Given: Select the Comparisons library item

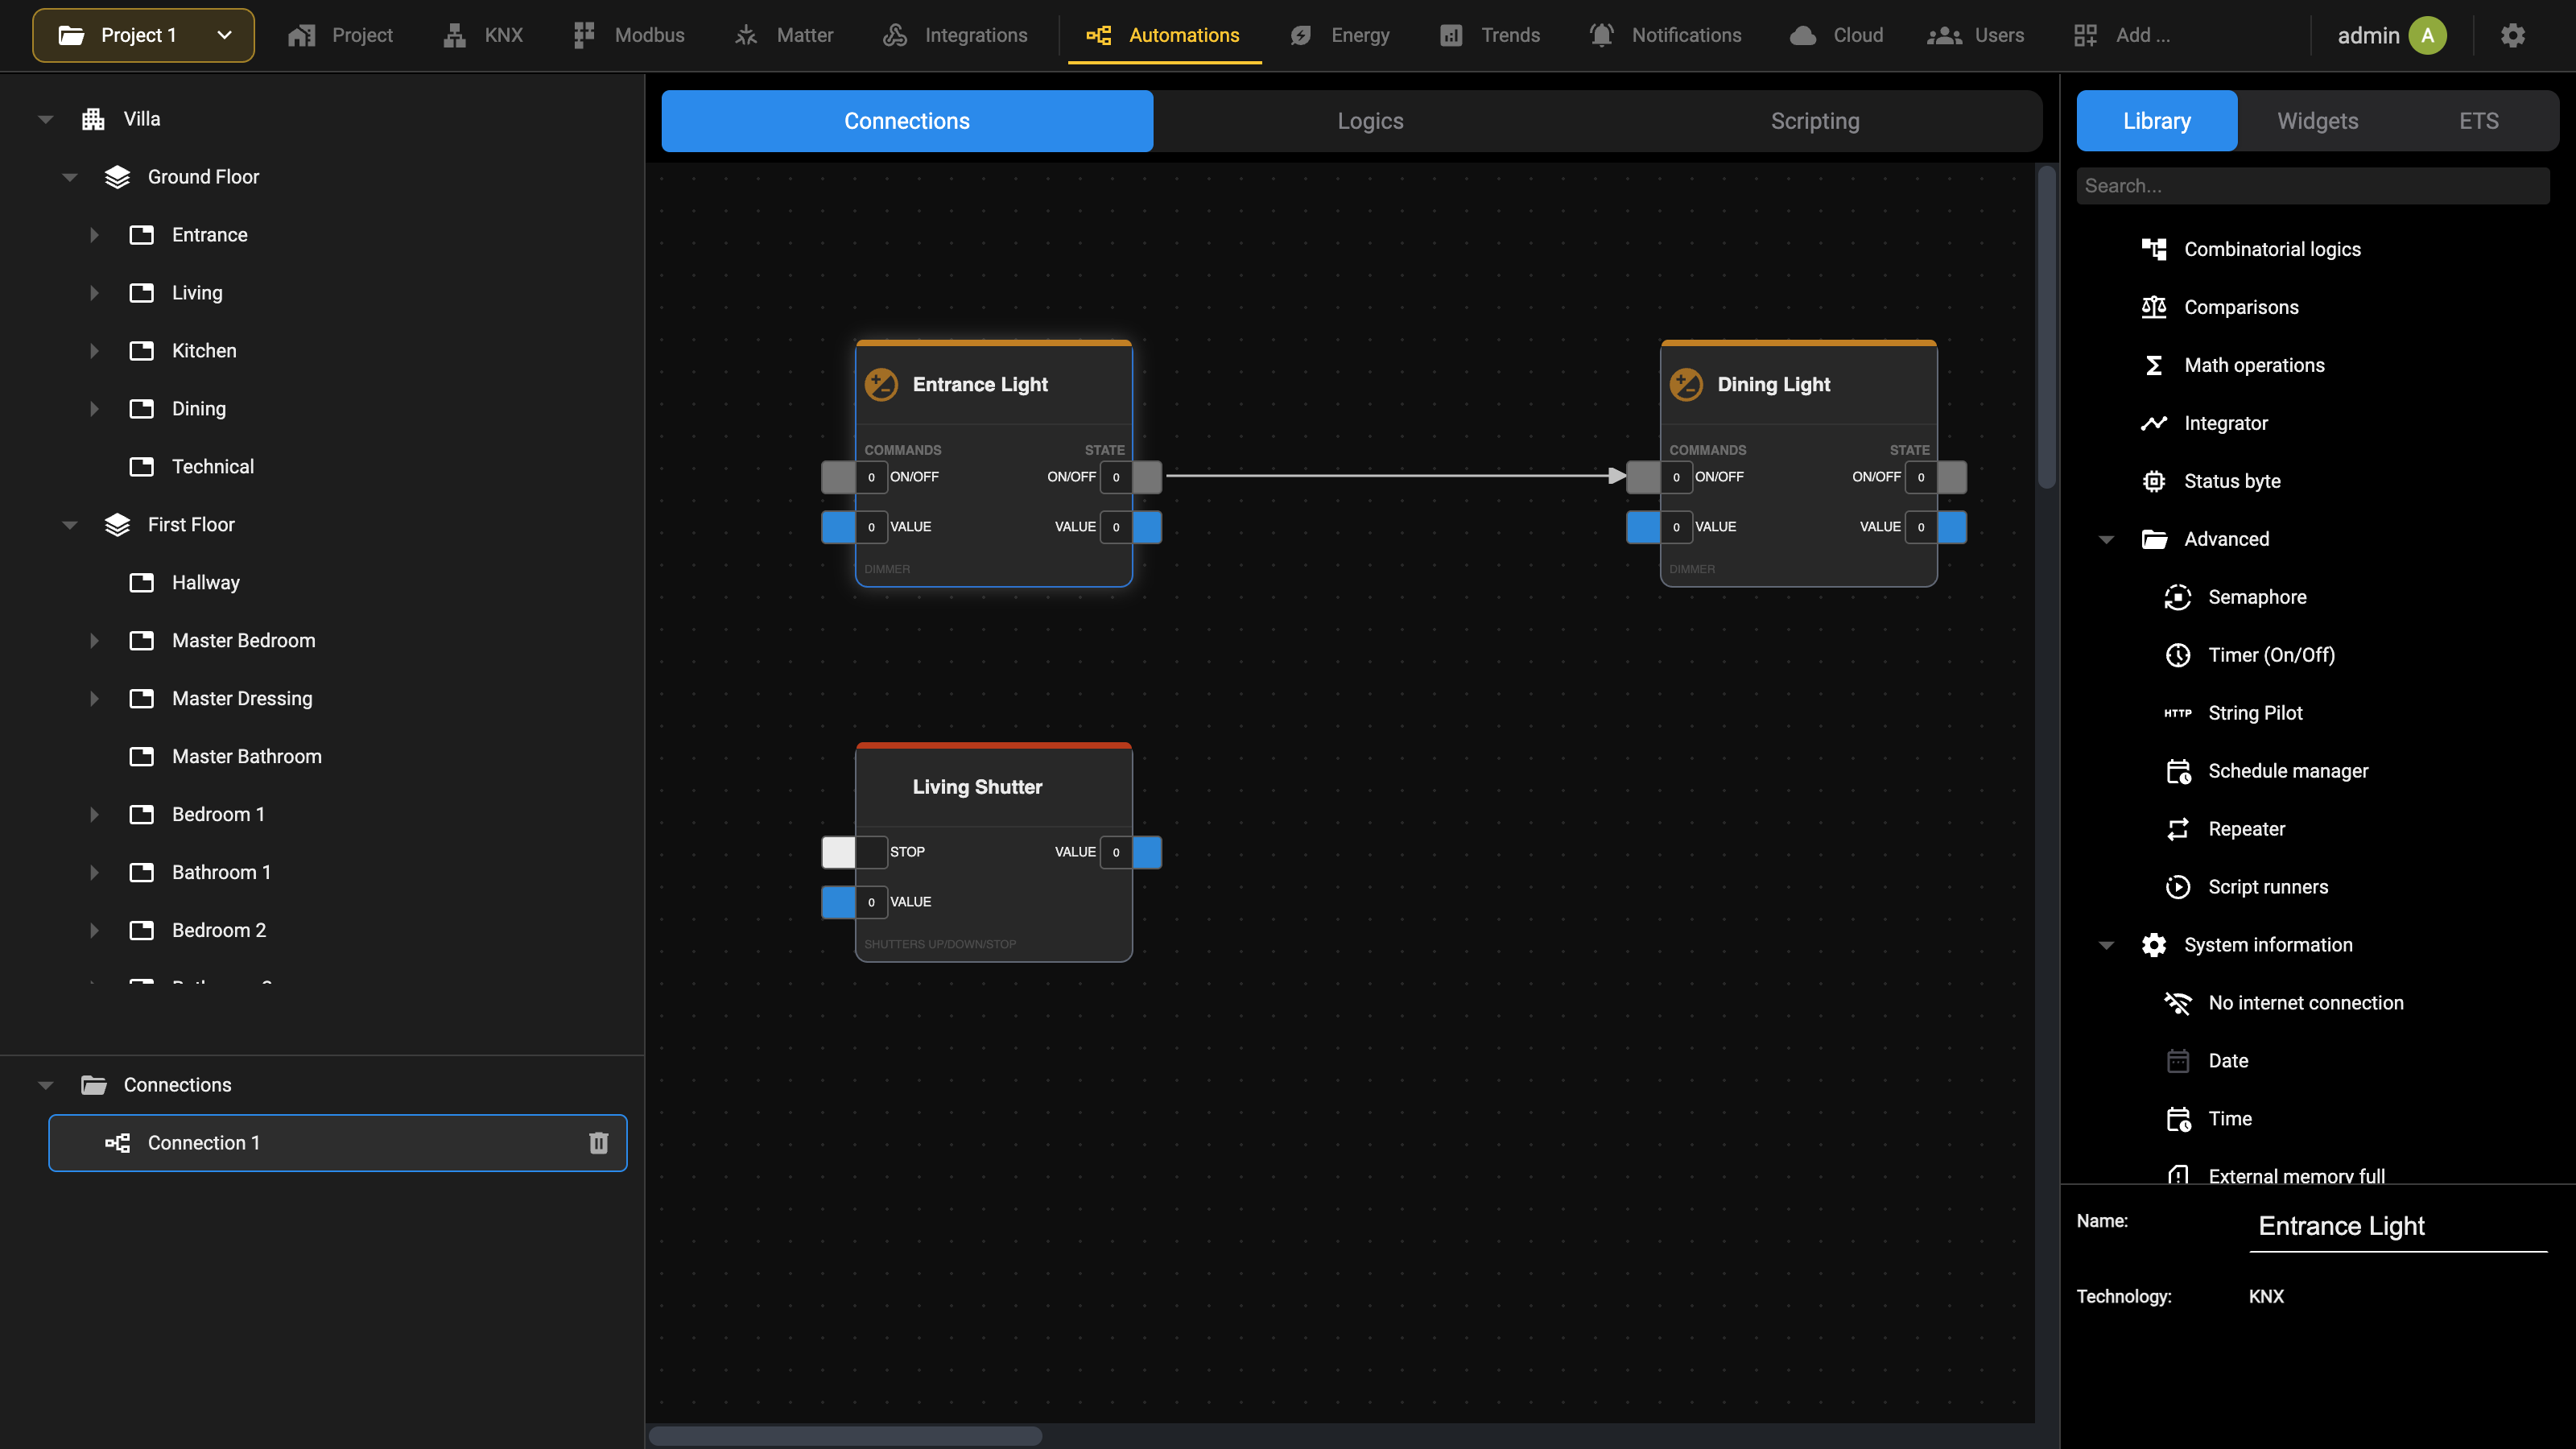Looking at the screenshot, I should 2240,307.
